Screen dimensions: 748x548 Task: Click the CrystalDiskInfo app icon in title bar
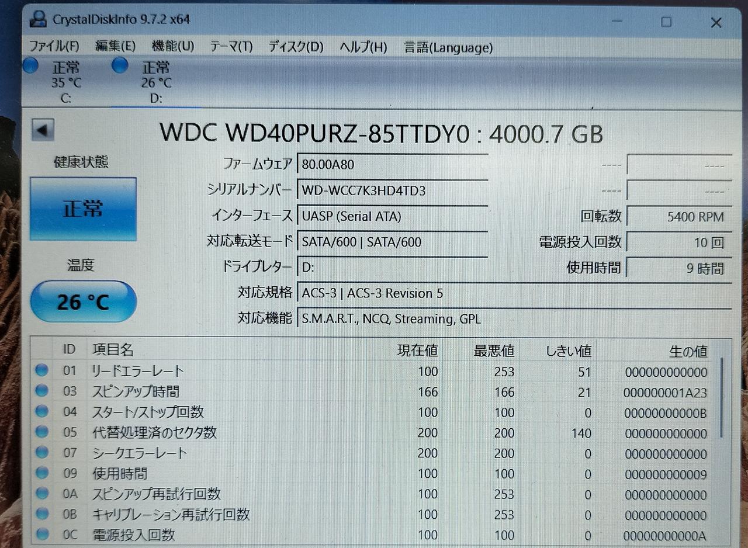pyautogui.click(x=38, y=20)
